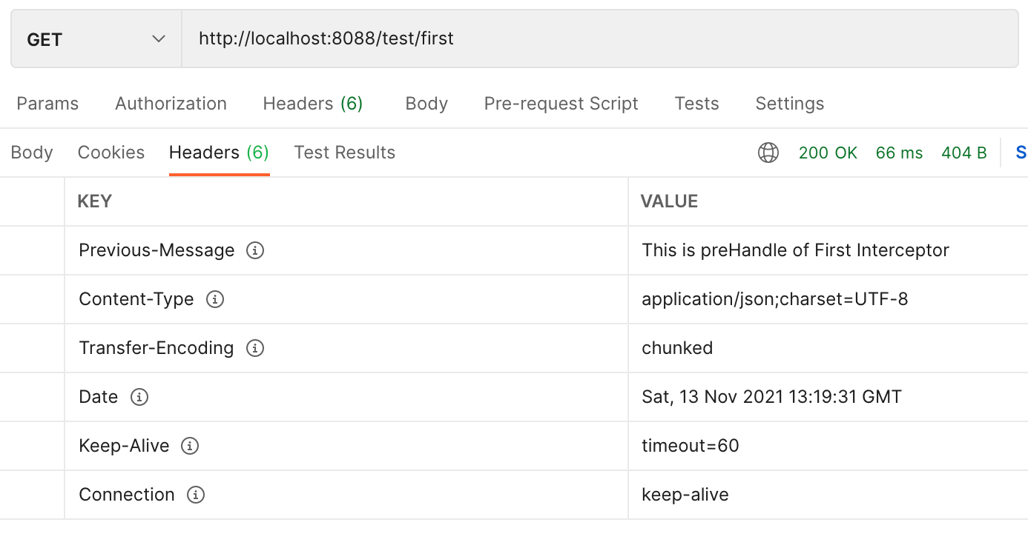Open the request Body tab
Screen dimensions: 1028x548
(426, 104)
